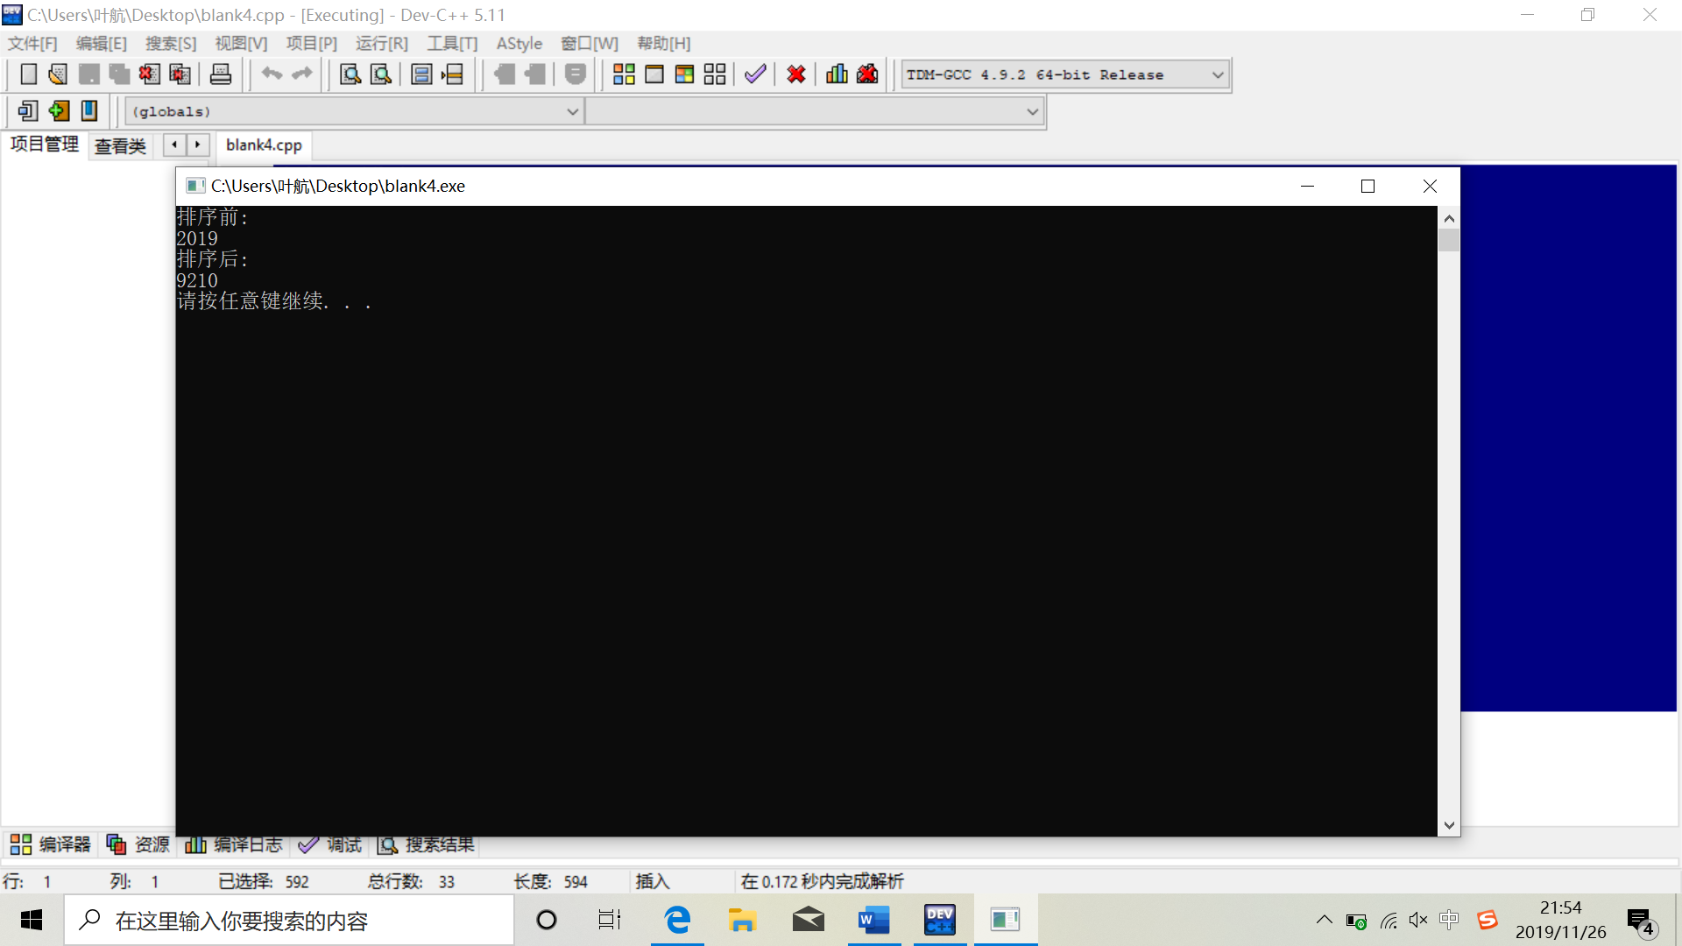Click the profile analysis bar chart icon
The image size is (1682, 946).
(837, 74)
